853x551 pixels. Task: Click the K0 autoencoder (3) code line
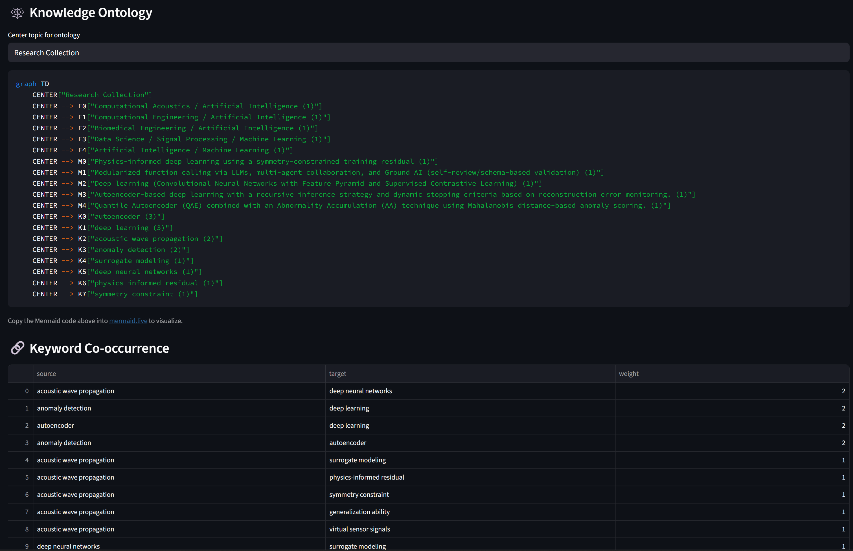pos(98,216)
